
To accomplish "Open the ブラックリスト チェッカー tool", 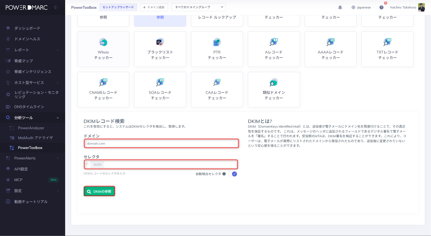I will point(160,49).
